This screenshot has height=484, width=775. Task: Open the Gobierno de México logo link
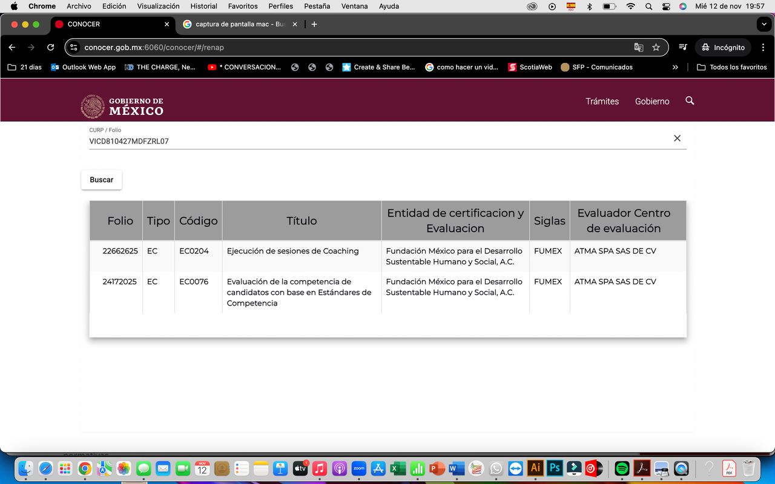[x=122, y=106]
